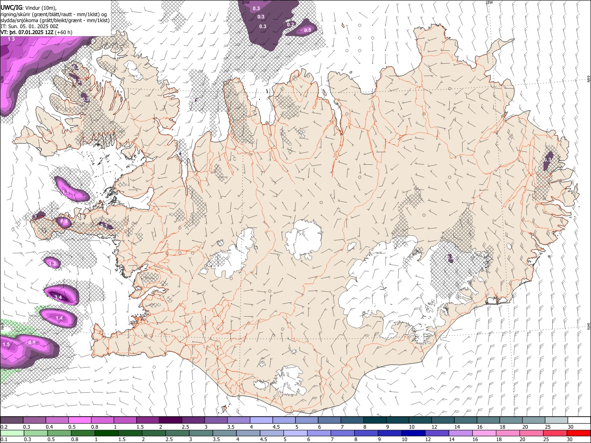The width and height of the screenshot is (591, 443).
Task: Click the light pink 16–18 swatch, lower legend
Action: (x=484, y=433)
